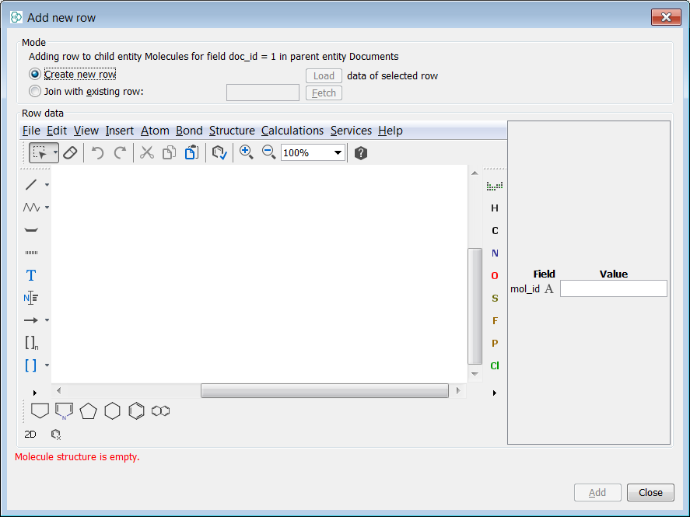Open the Calculations menu
Image resolution: width=690 pixels, height=517 pixels.
(292, 131)
